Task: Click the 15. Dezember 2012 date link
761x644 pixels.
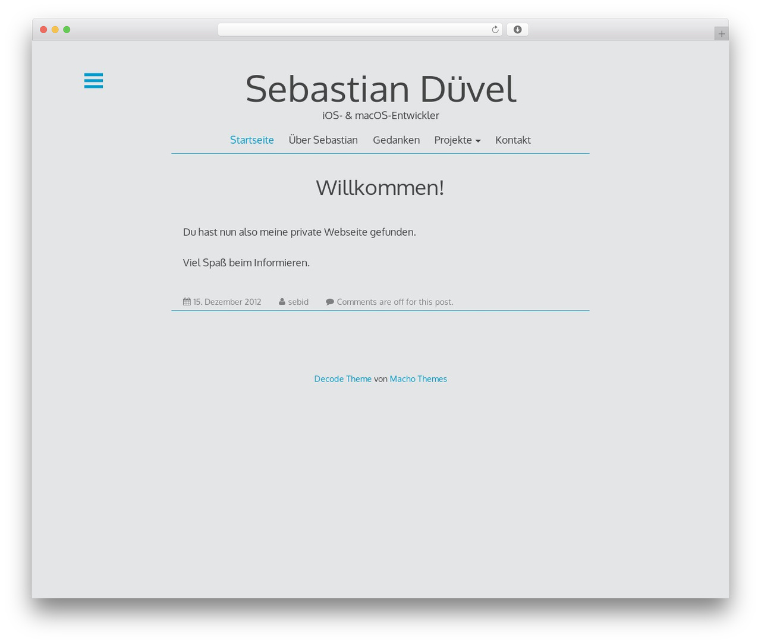Action: (227, 302)
